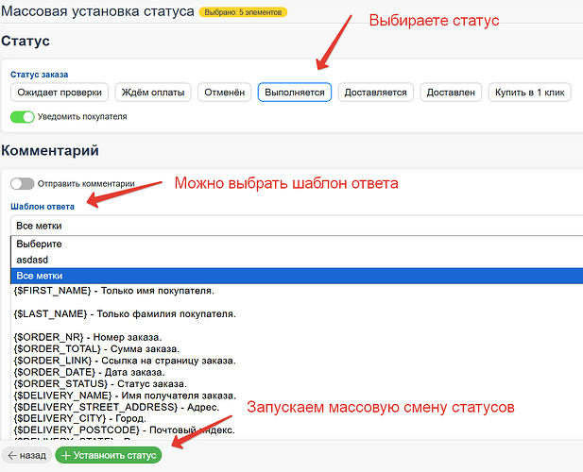Click the left arrow icon on назад
Viewport: 583px width, 472px height.
click(x=13, y=455)
